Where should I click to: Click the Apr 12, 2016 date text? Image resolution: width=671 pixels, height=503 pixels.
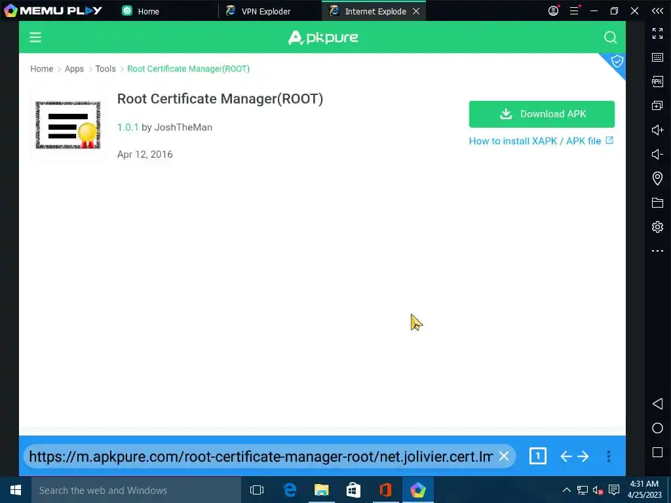[145, 155]
